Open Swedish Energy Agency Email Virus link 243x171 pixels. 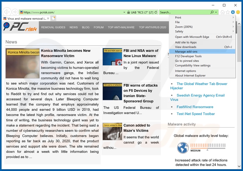pyautogui.click(x=197, y=97)
